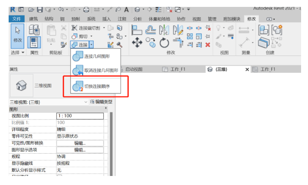Open the 连接端切割 dropdown arrow
Screen dimensions: 308x185
tap(104, 28)
